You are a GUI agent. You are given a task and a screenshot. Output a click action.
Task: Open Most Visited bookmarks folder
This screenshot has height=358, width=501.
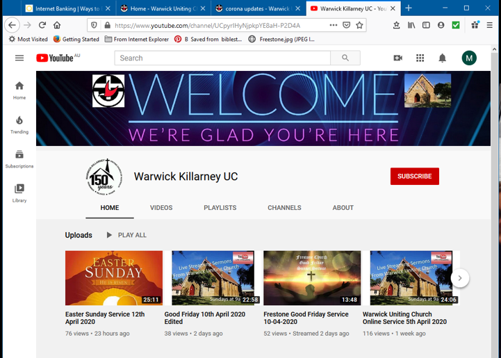28,40
